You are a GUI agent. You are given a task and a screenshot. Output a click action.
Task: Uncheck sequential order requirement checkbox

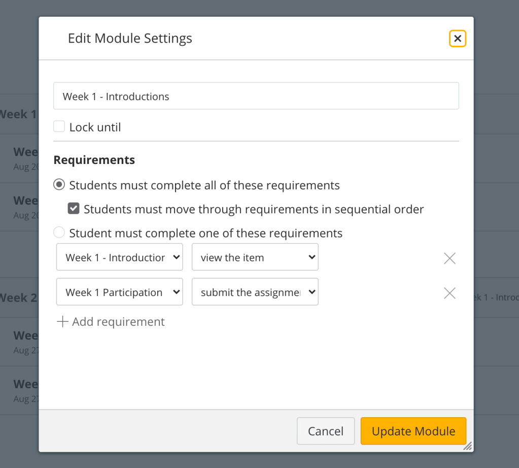click(74, 209)
